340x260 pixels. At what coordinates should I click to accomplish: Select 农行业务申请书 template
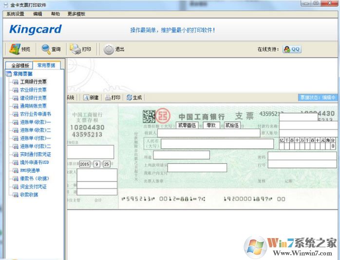coord(36,114)
